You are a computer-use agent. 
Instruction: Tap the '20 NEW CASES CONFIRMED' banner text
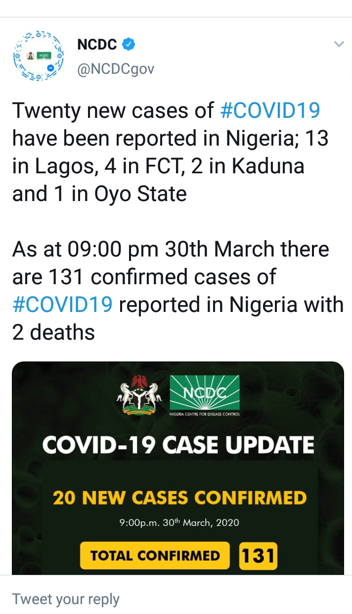pos(179,498)
